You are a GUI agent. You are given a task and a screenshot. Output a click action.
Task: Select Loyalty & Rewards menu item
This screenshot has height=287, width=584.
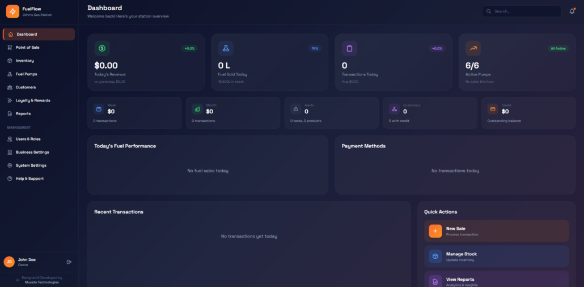pos(32,100)
